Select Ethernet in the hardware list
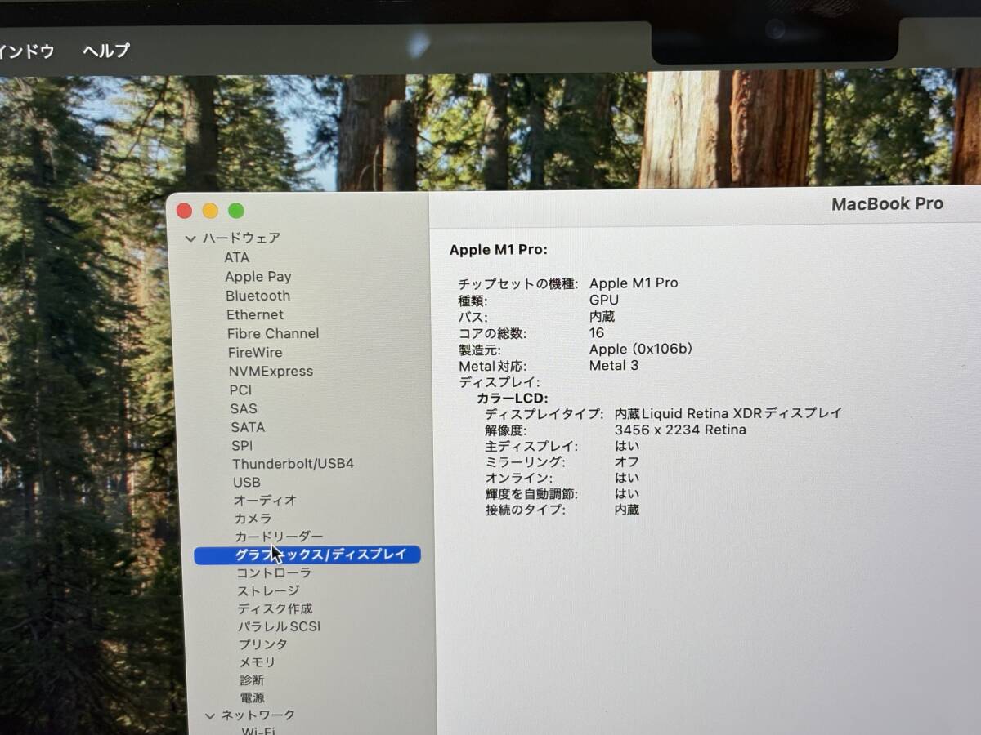Screen dimensions: 981x735 [255, 314]
